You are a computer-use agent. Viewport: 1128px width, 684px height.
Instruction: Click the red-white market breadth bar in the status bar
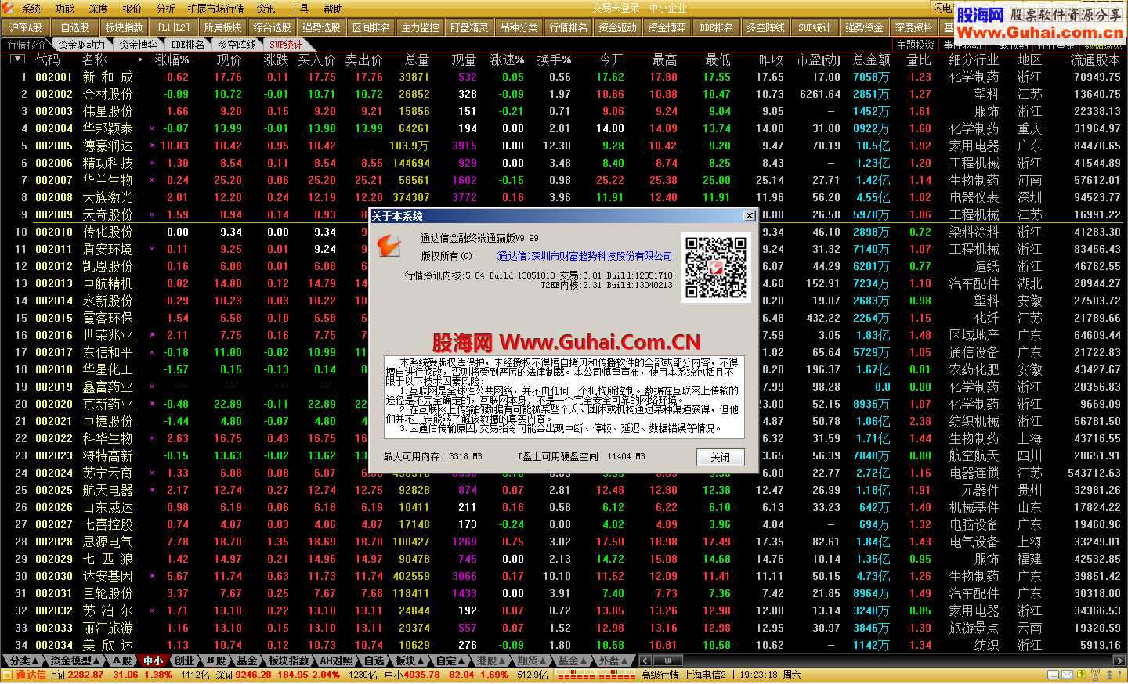595,675
